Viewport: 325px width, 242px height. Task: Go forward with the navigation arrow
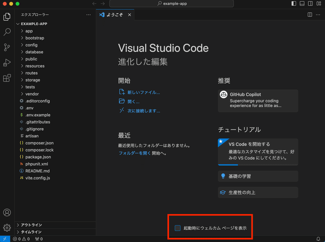point(103,4)
